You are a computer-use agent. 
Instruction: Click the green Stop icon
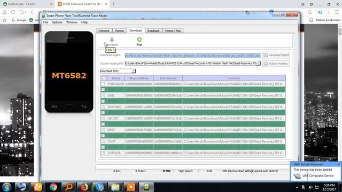pos(139,39)
